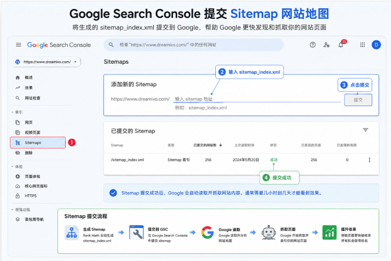Viewport: 391px width, 261px height.
Task: Open 面包屑导航 in the sidebar
Action: (x=34, y=219)
